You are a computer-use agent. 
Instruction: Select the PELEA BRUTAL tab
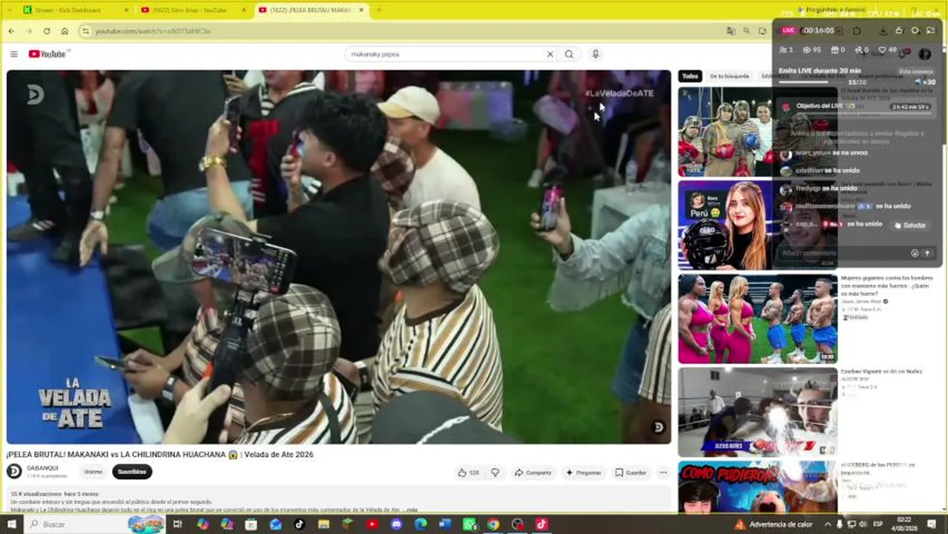[312, 10]
